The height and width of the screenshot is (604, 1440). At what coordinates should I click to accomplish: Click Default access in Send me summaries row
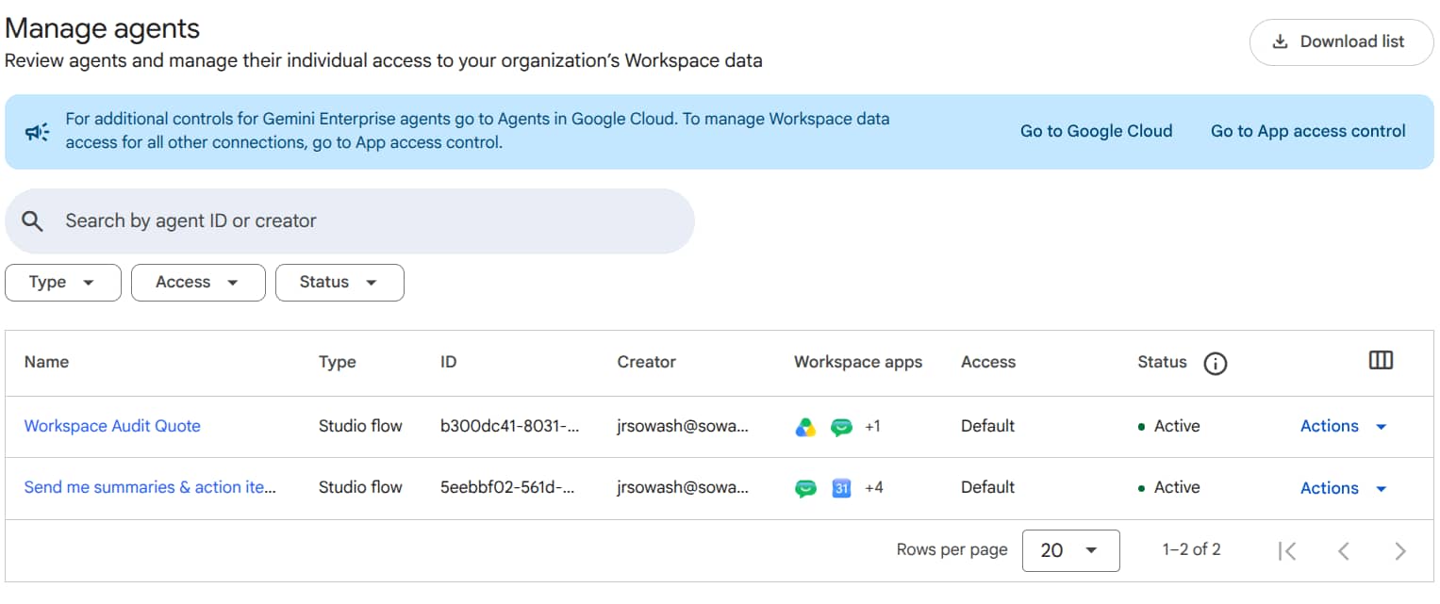coord(987,487)
